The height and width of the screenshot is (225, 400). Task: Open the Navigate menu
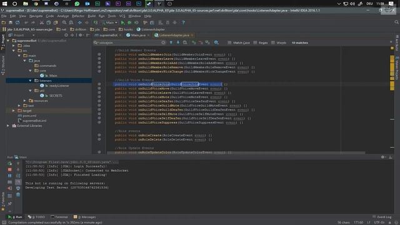pos(36,16)
